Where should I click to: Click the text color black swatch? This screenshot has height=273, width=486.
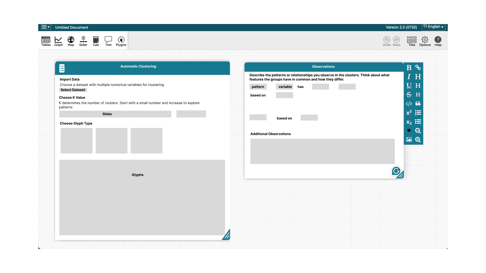pos(409,130)
